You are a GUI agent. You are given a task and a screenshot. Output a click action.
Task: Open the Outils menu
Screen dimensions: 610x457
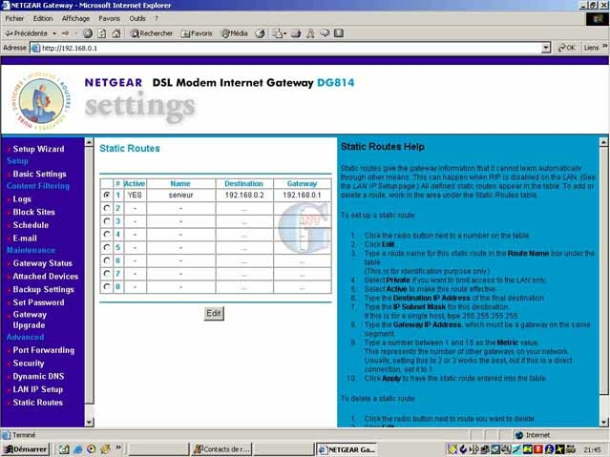137,18
